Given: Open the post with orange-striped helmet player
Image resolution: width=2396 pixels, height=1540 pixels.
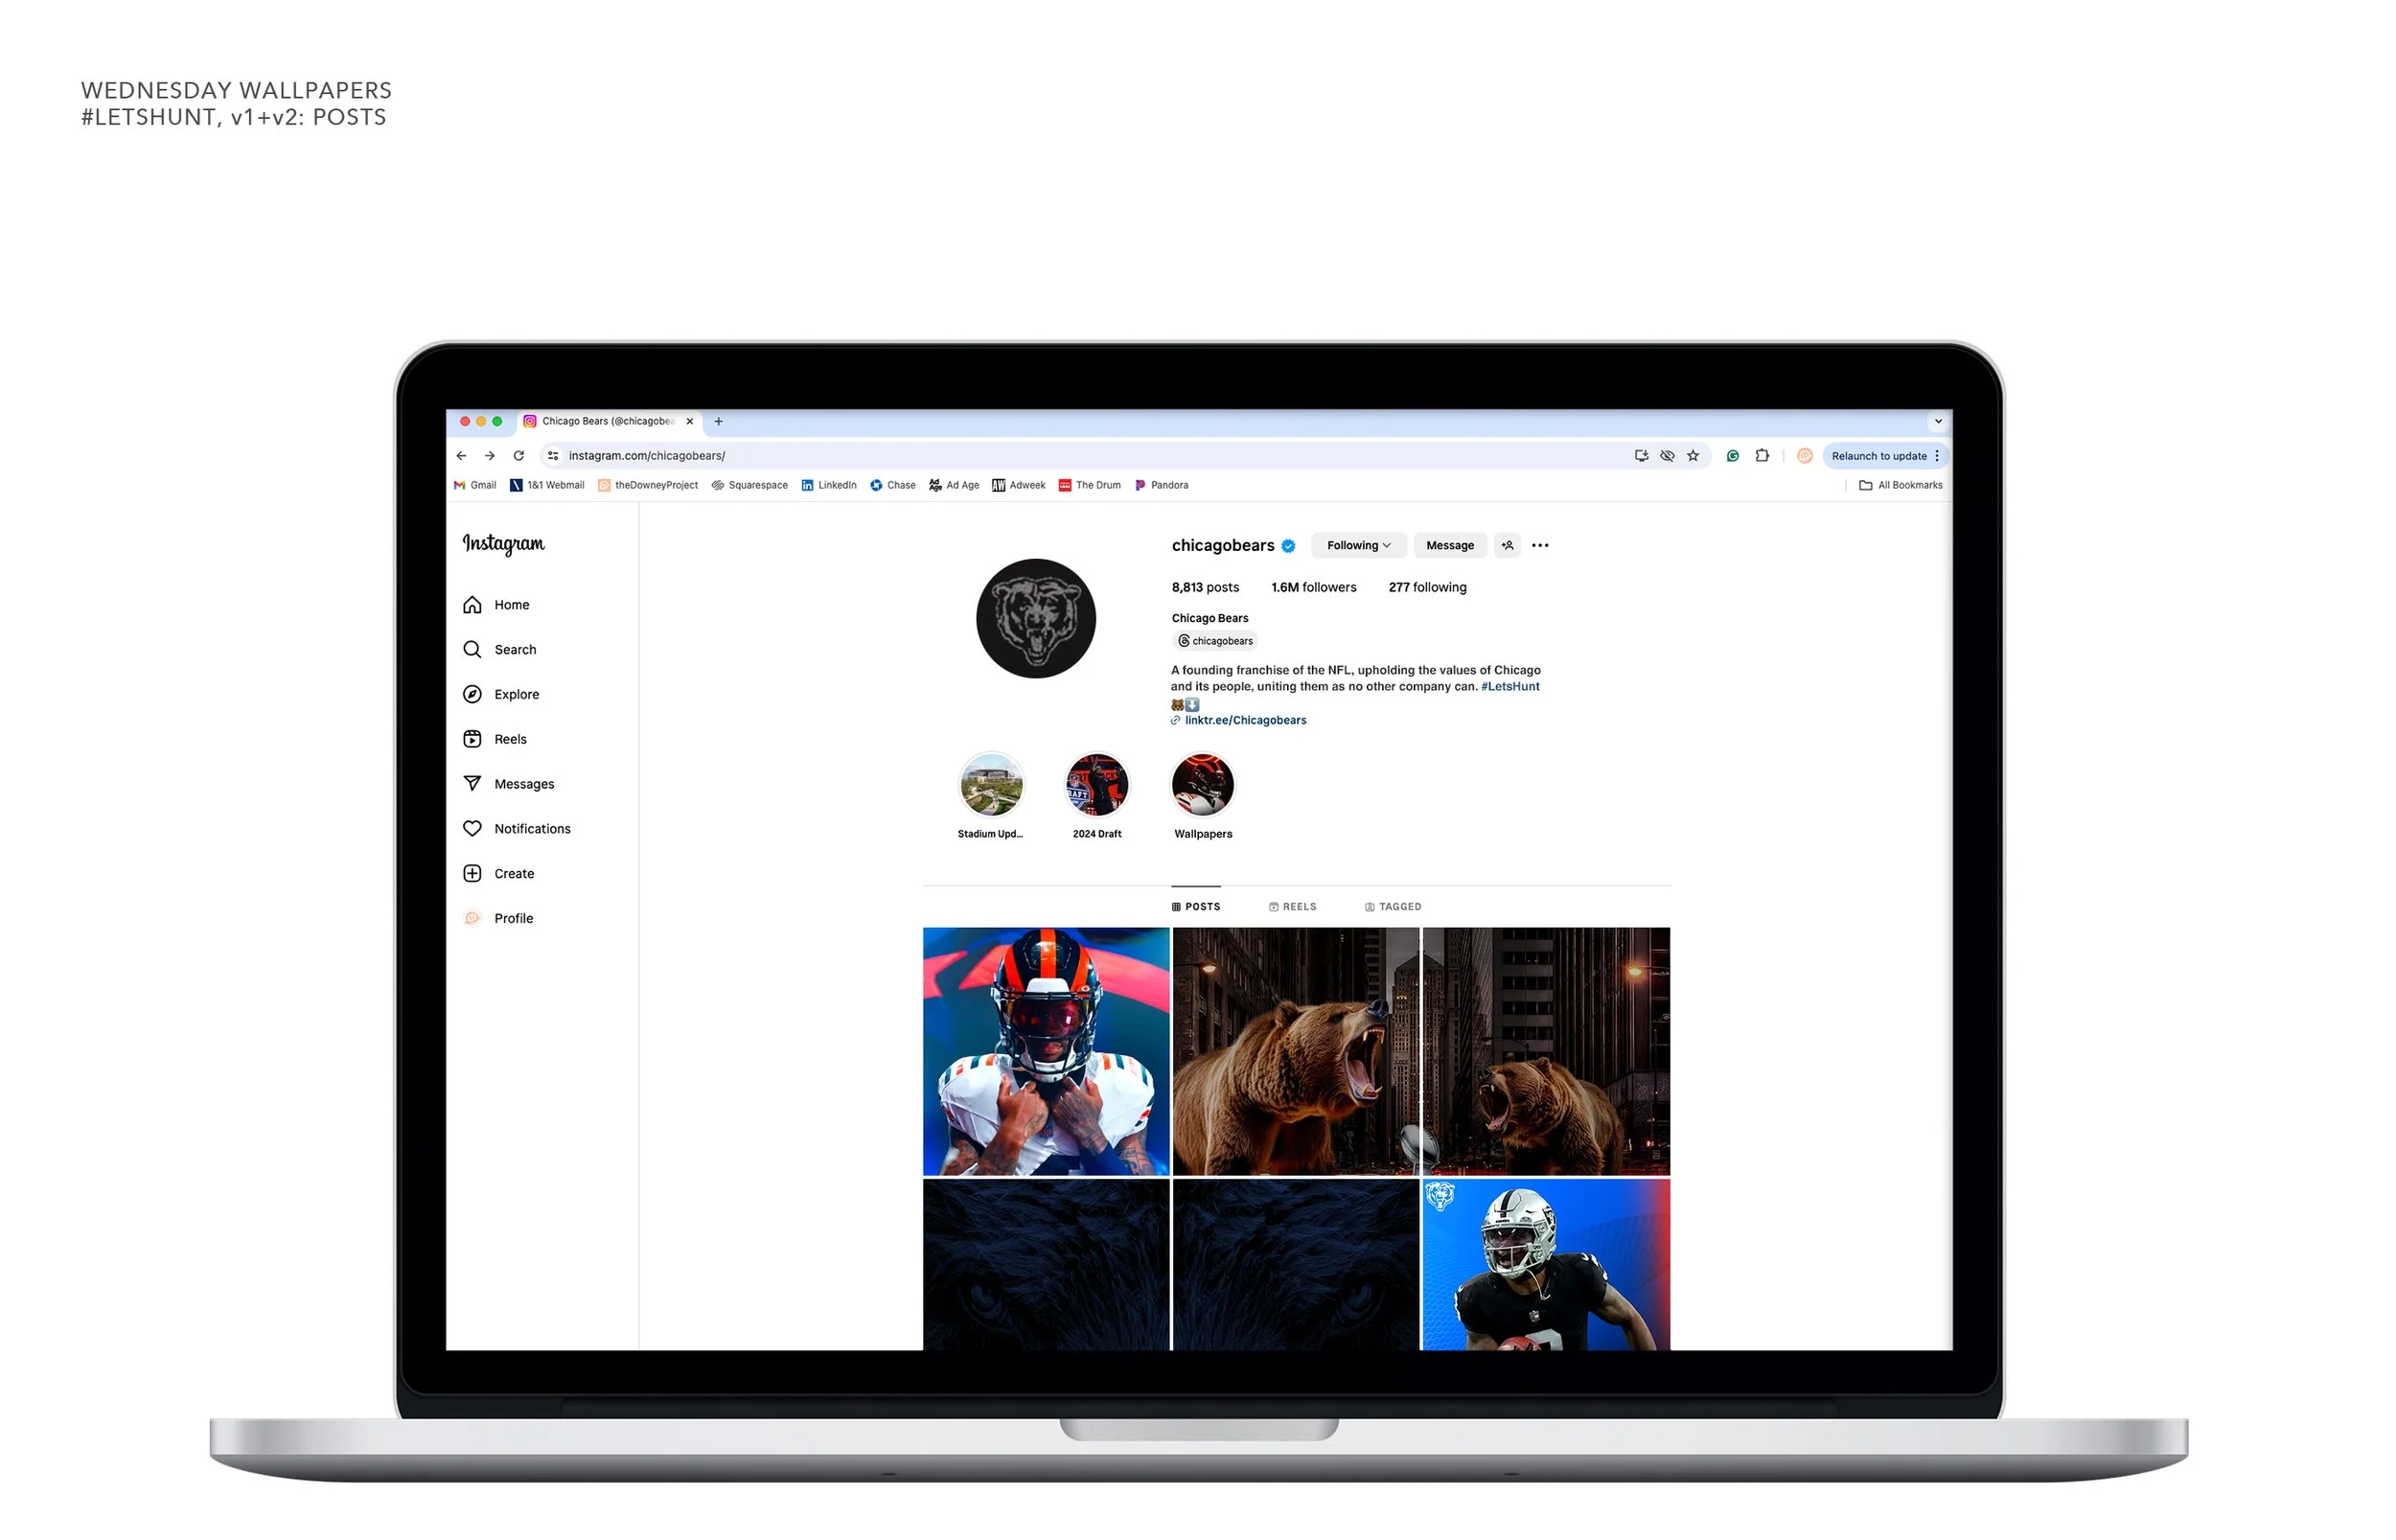Looking at the screenshot, I should tap(1045, 1052).
